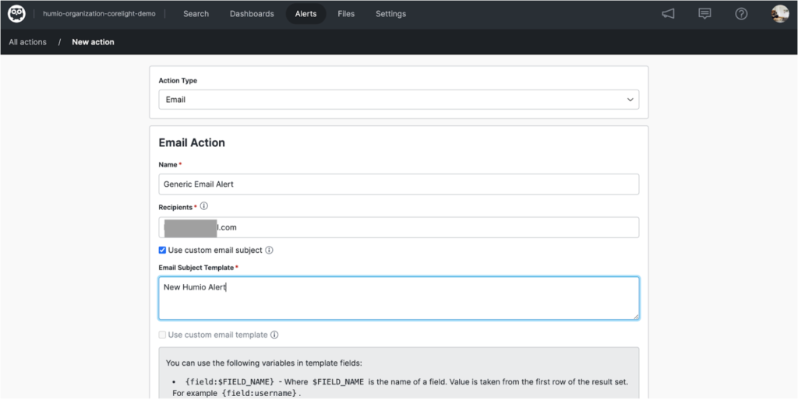Open the Files tab
The image size is (798, 400).
pyautogui.click(x=346, y=14)
